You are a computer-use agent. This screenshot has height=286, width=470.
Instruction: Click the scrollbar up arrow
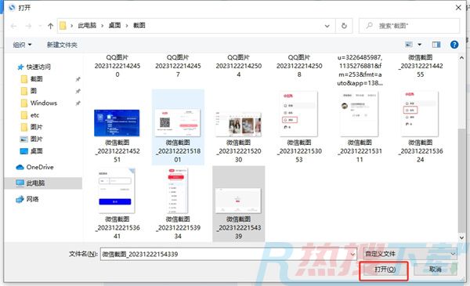(x=462, y=58)
